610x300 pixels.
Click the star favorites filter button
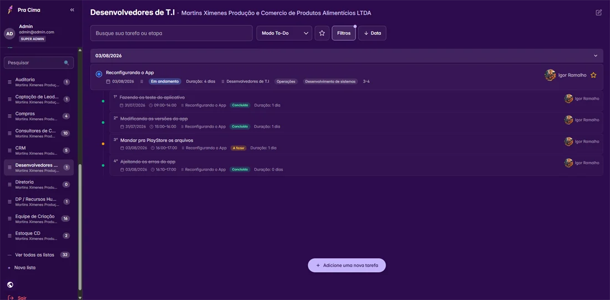322,33
